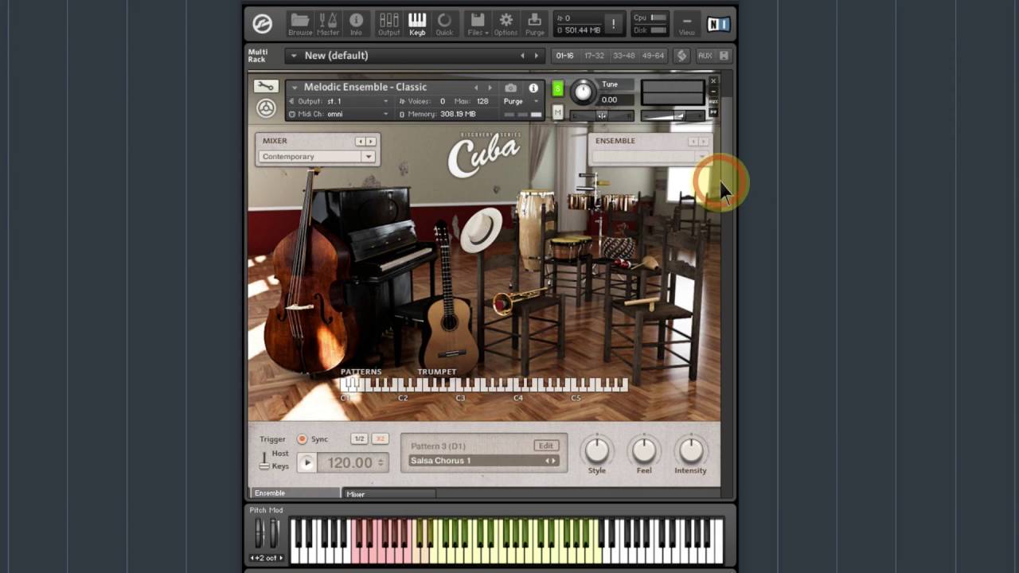Click the instrument icon below the wrench
Image resolution: width=1019 pixels, height=573 pixels.
point(266,108)
